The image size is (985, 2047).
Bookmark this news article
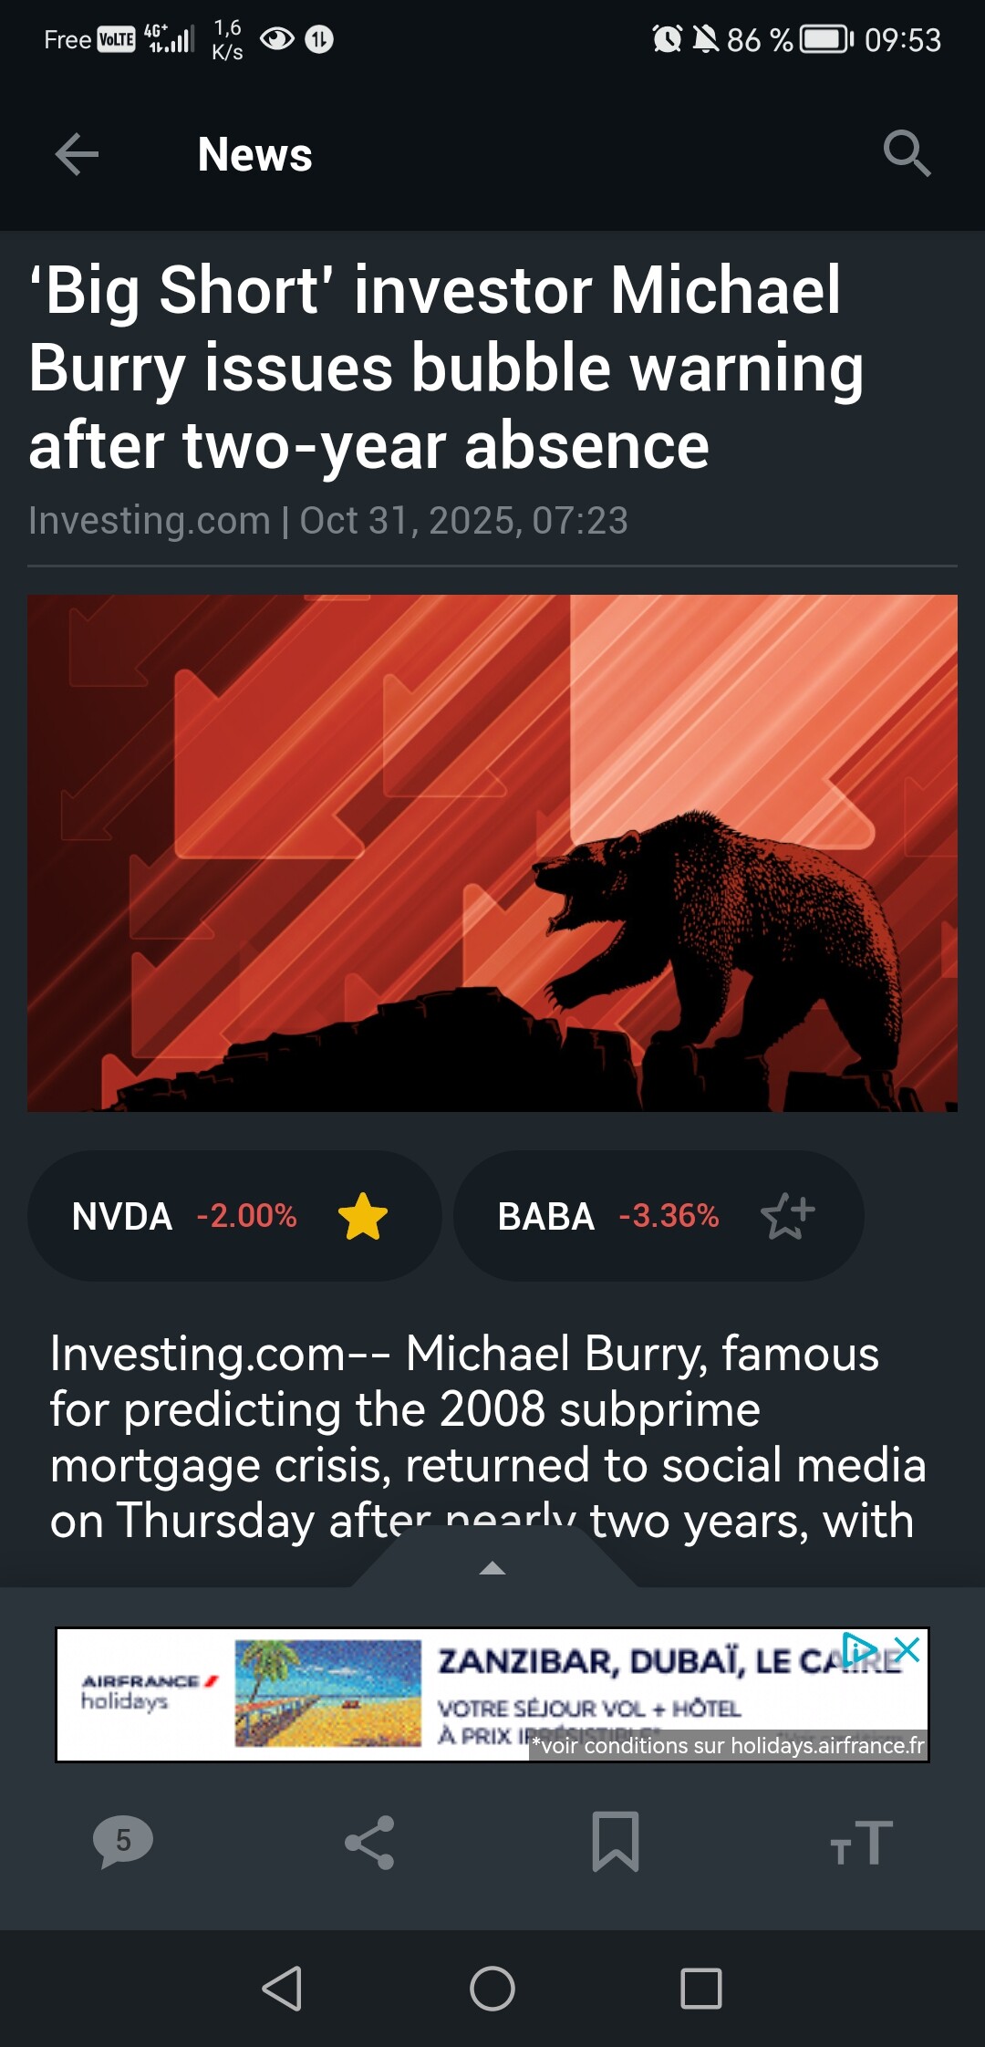pyautogui.click(x=616, y=1843)
